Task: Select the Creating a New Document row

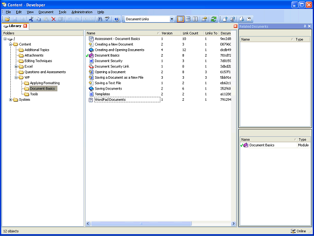Action: tap(158, 44)
